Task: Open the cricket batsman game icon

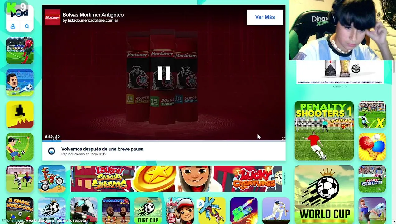Action: (x=276, y=211)
